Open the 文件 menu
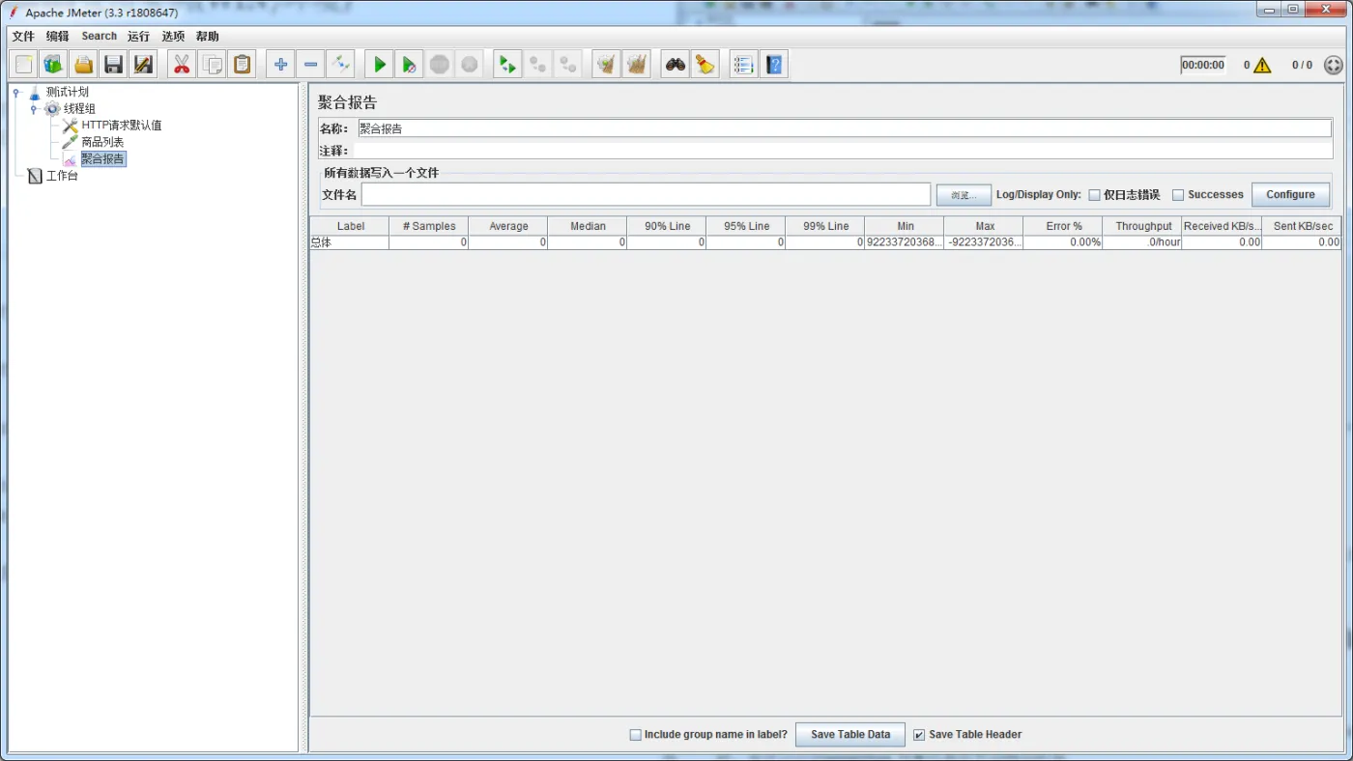This screenshot has height=761, width=1353. click(23, 37)
